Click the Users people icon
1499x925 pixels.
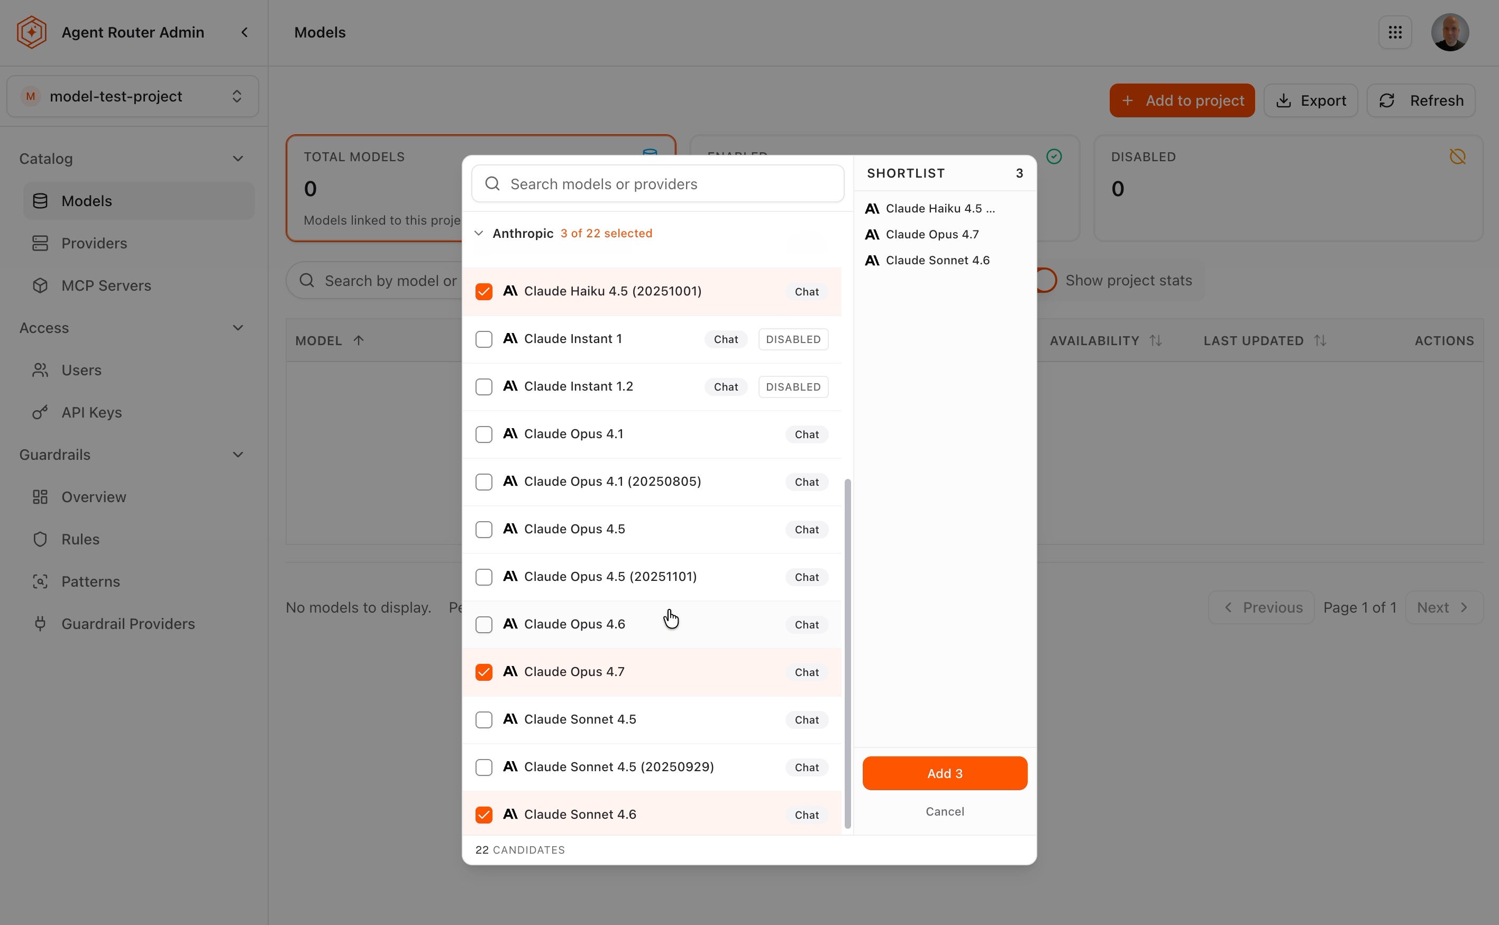(40, 370)
